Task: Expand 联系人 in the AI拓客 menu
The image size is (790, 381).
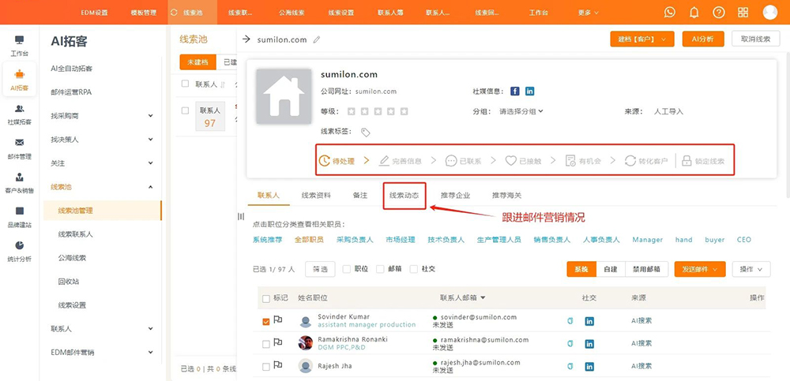Action: tap(151, 329)
